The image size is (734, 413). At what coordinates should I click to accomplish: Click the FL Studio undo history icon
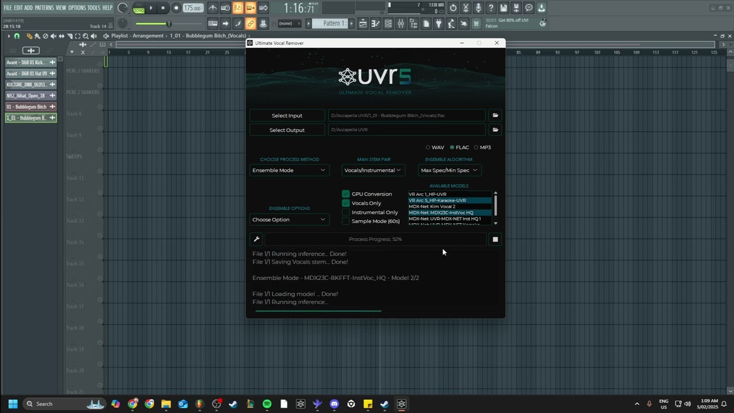coord(453,8)
